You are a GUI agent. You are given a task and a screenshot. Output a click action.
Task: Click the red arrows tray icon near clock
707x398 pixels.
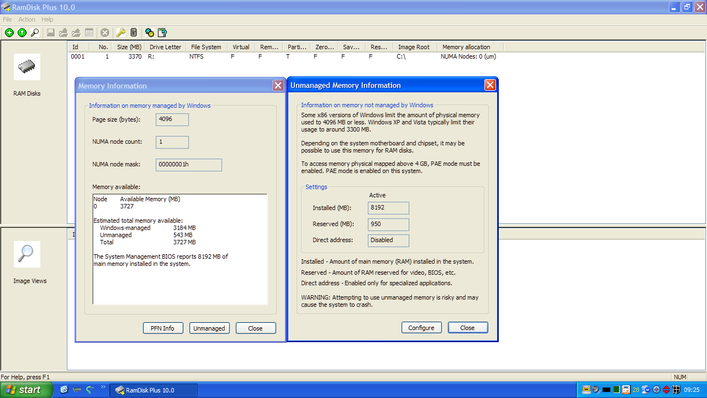point(666,390)
